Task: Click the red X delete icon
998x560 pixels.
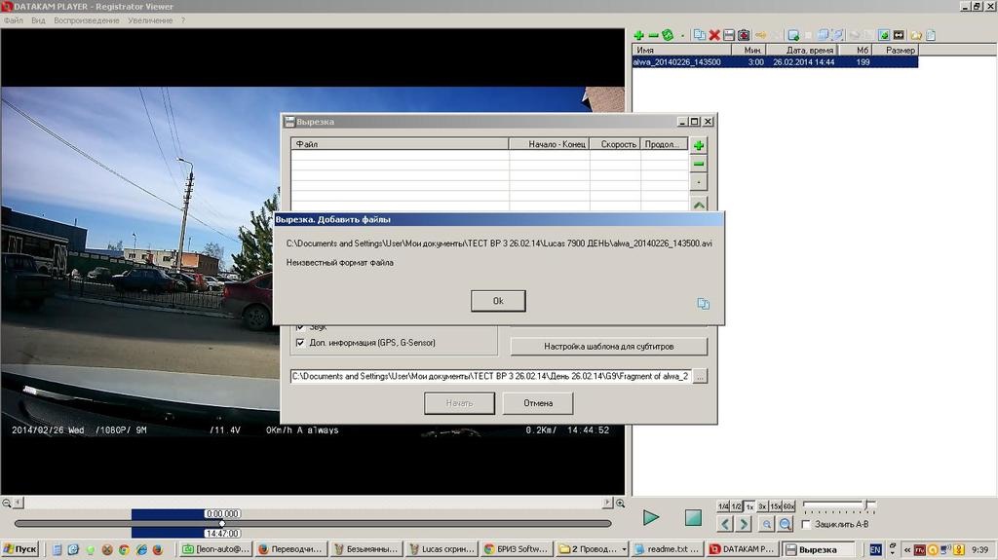Action: [x=714, y=35]
